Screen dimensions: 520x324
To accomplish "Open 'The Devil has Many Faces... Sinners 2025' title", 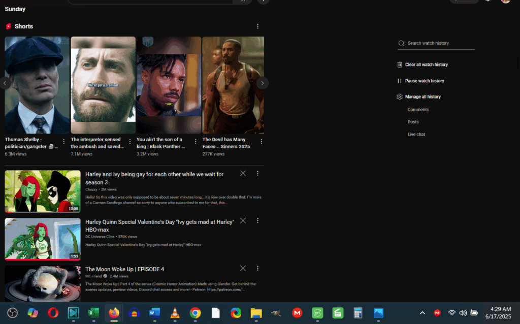I will (x=226, y=143).
